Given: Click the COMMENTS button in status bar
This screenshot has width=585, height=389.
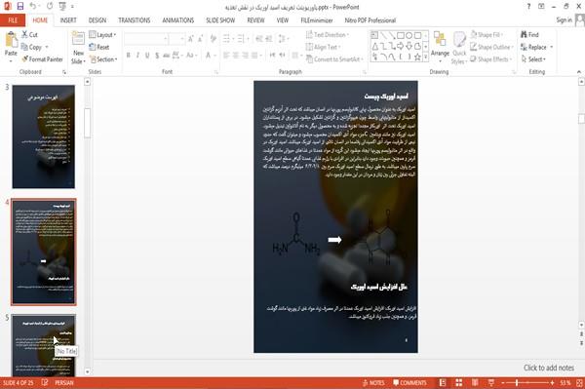Looking at the screenshot, I should (409, 382).
